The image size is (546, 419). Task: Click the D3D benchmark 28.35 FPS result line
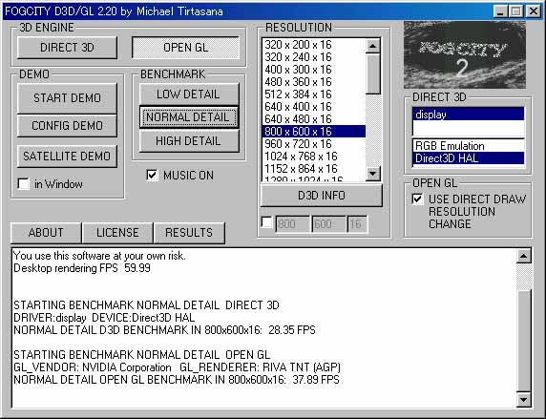[164, 330]
